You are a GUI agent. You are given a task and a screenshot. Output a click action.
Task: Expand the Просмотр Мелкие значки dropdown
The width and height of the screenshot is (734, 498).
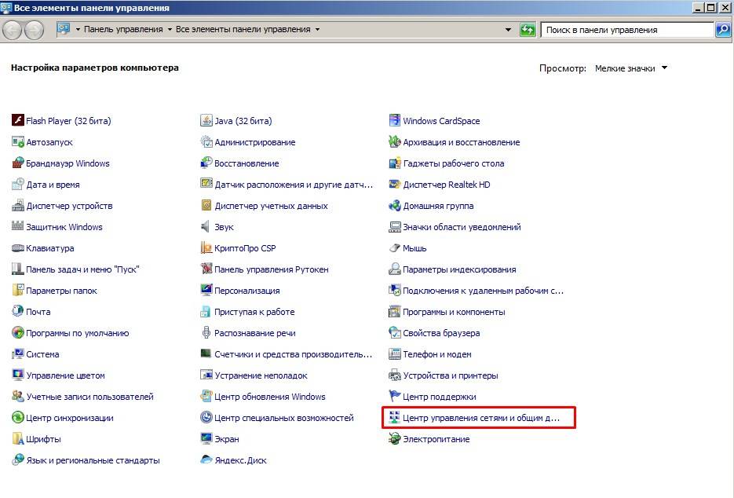tap(664, 68)
